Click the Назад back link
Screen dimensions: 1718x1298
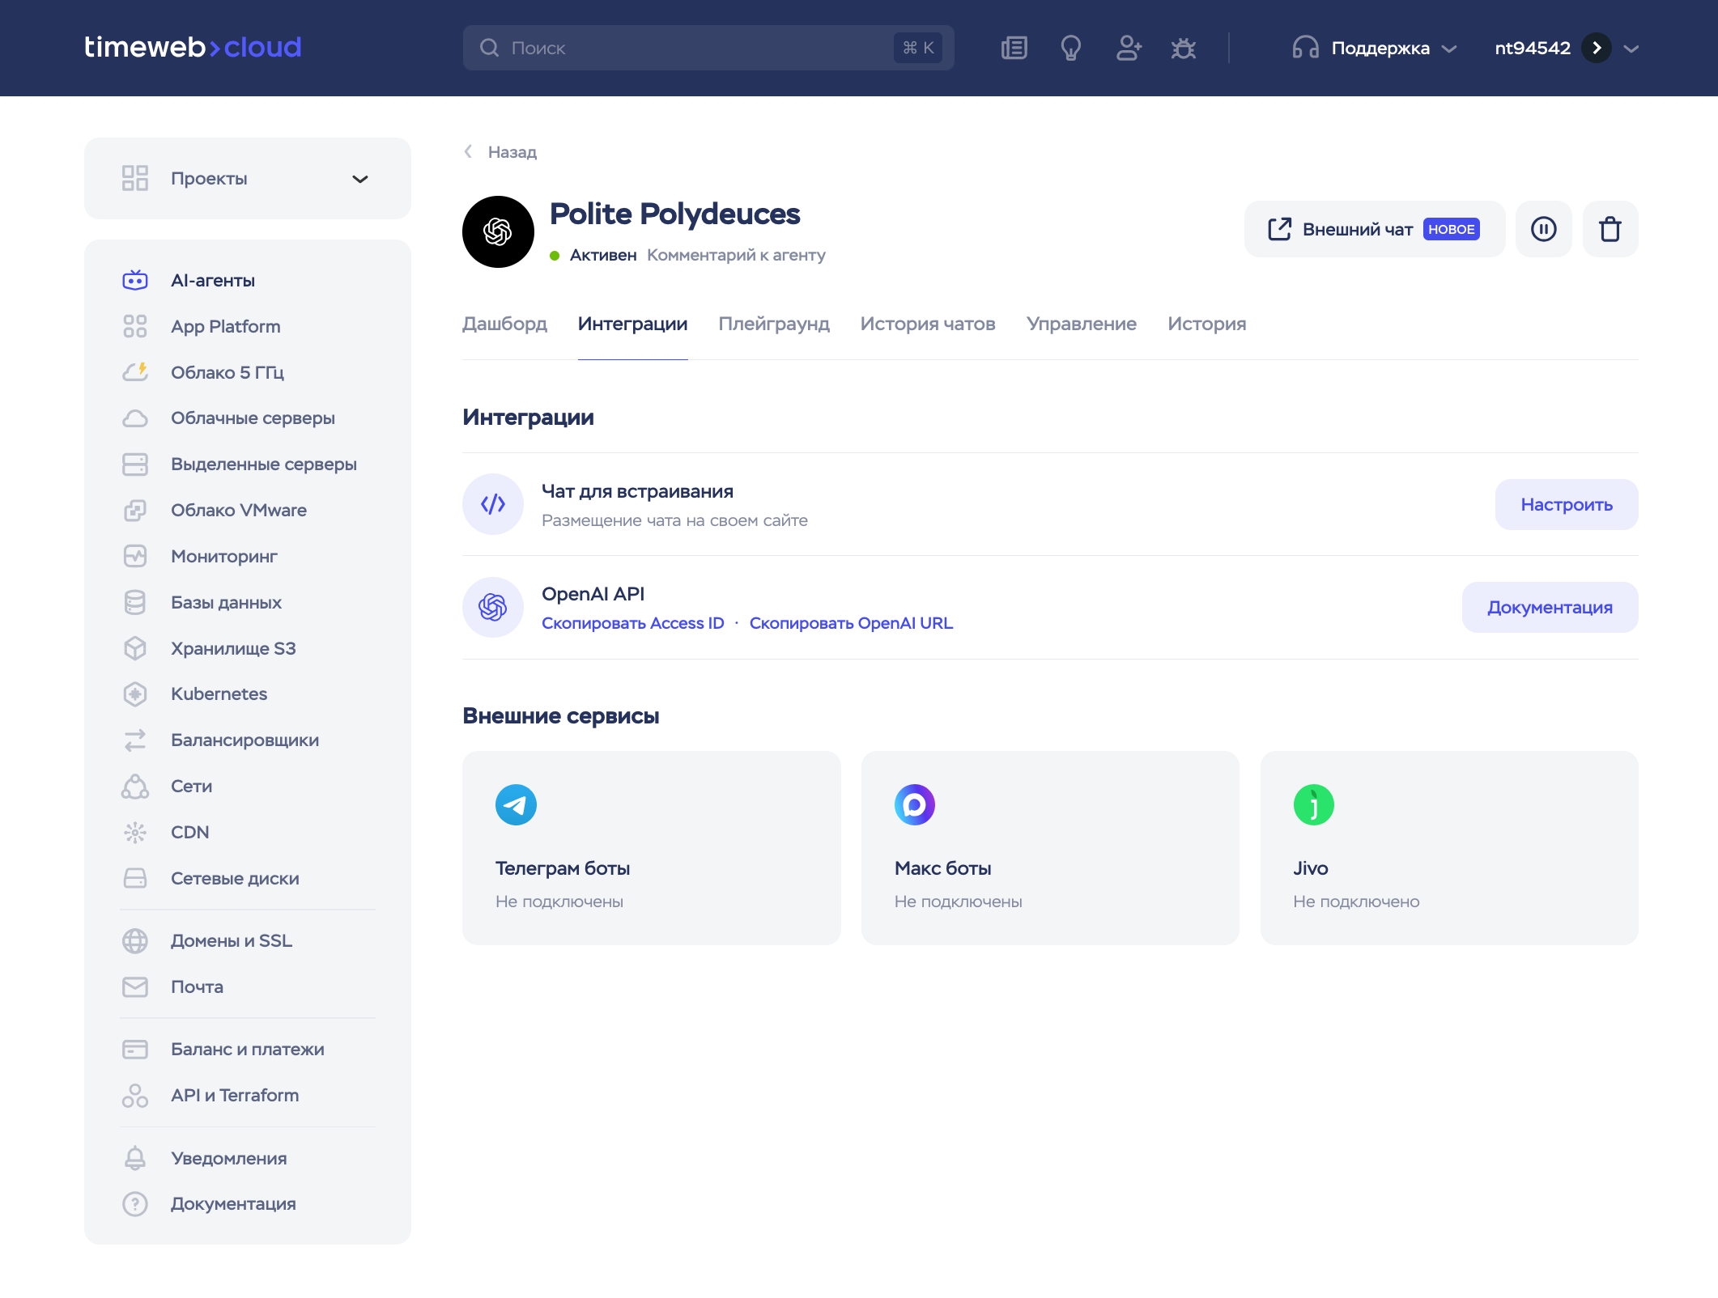[500, 152]
